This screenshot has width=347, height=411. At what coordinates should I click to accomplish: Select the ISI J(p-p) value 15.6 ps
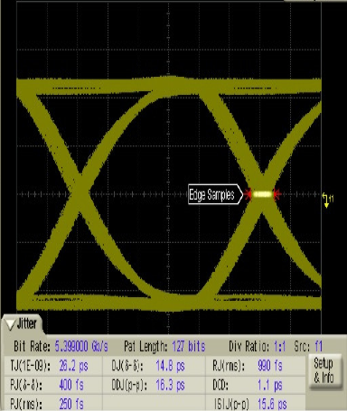[272, 404]
